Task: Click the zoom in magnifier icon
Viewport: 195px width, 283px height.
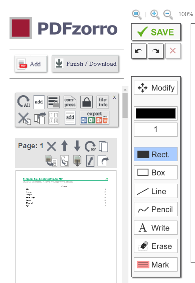Action: coord(155,15)
